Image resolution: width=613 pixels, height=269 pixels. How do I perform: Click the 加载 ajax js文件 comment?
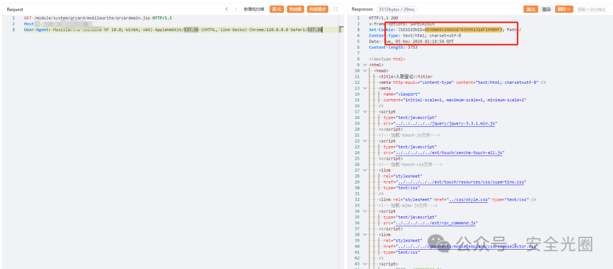(x=408, y=205)
